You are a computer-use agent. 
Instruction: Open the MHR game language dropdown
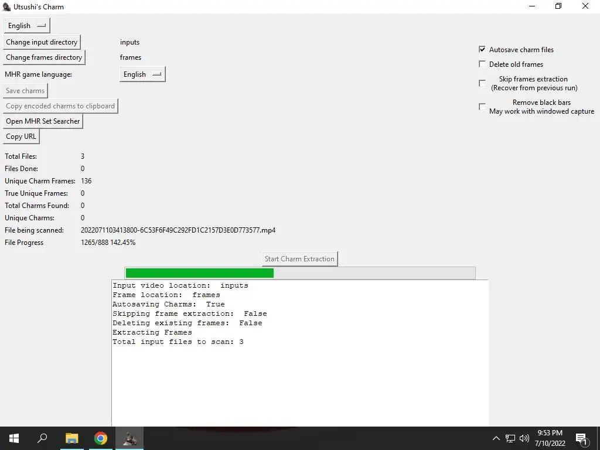(142, 74)
